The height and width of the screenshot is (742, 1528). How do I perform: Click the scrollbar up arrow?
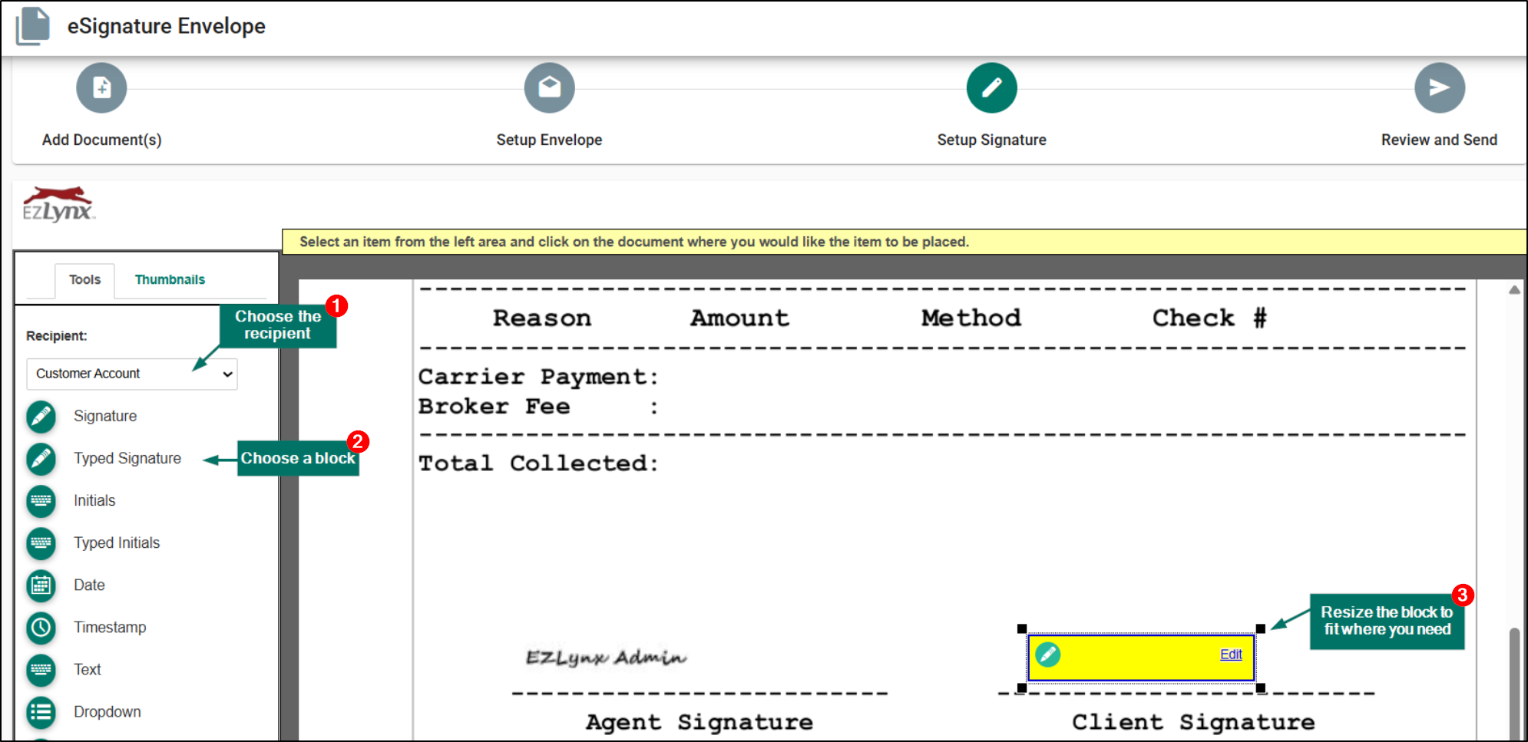(1515, 290)
